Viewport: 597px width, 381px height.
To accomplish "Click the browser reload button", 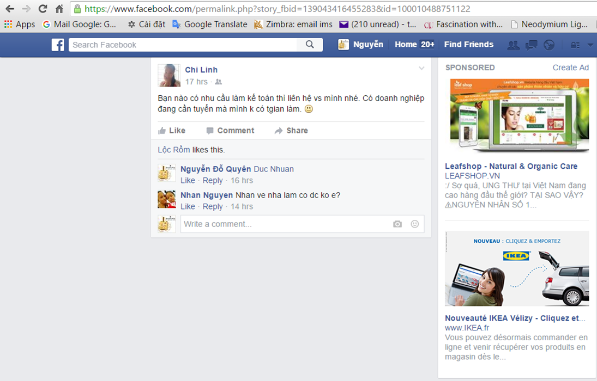I will coord(43,9).
